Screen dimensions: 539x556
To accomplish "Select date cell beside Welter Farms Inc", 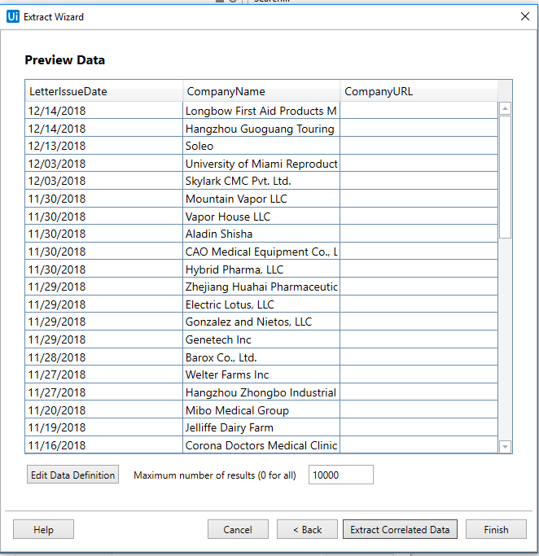I will (104, 374).
